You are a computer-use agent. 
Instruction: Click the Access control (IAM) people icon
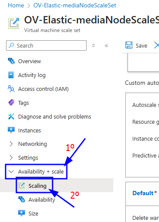pyautogui.click(x=11, y=89)
